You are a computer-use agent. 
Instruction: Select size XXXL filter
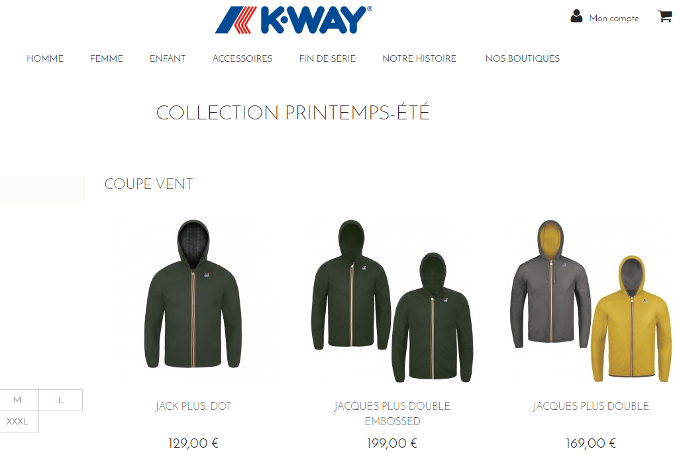click(x=17, y=421)
